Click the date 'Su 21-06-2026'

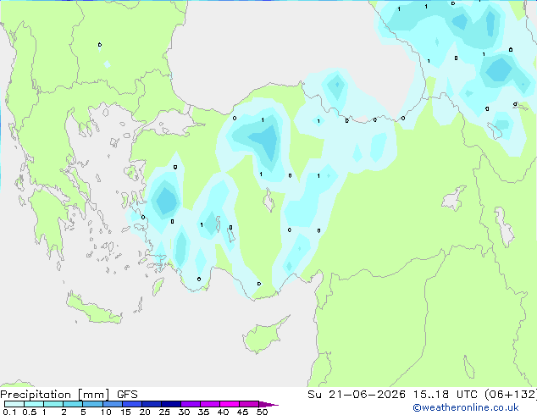(357, 395)
